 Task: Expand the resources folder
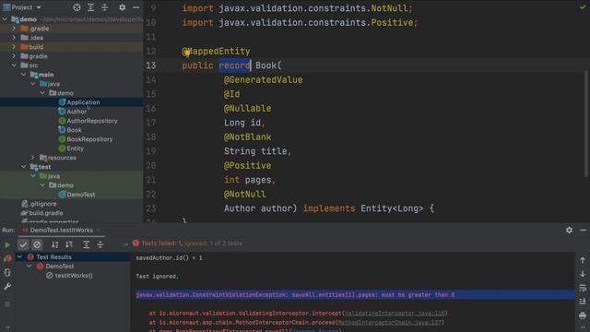coord(33,158)
